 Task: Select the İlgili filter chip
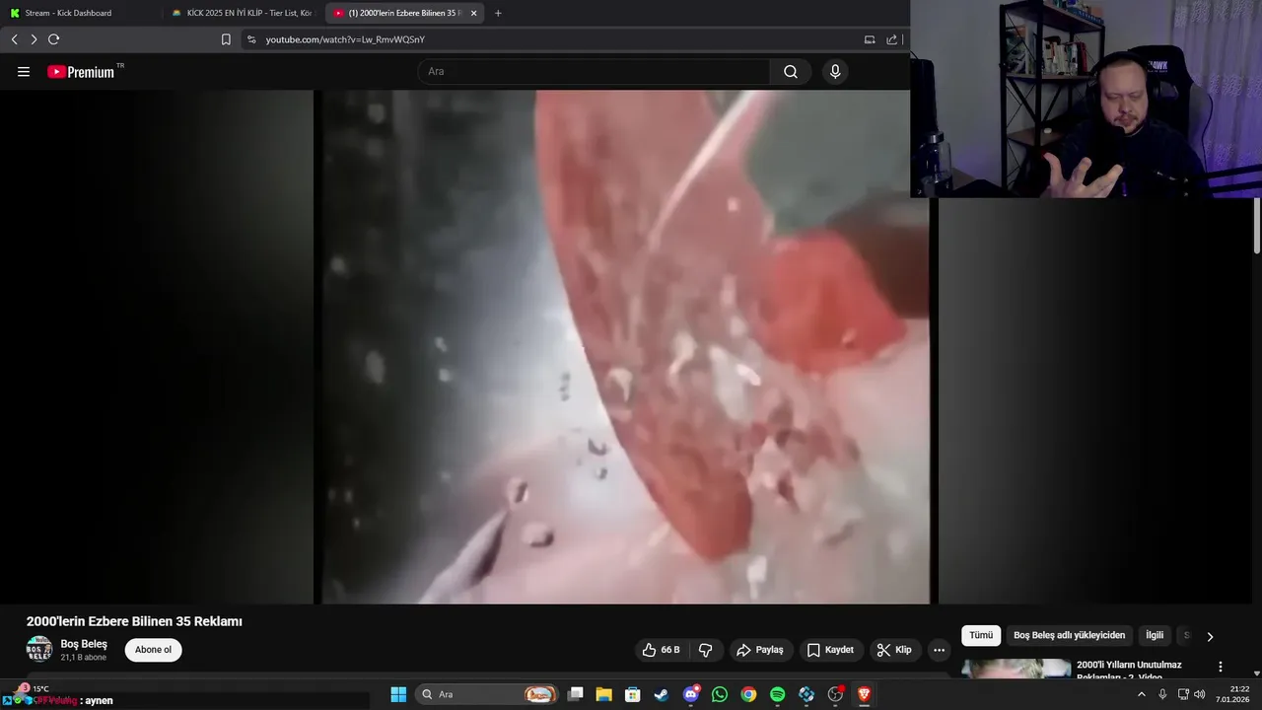[1155, 636]
